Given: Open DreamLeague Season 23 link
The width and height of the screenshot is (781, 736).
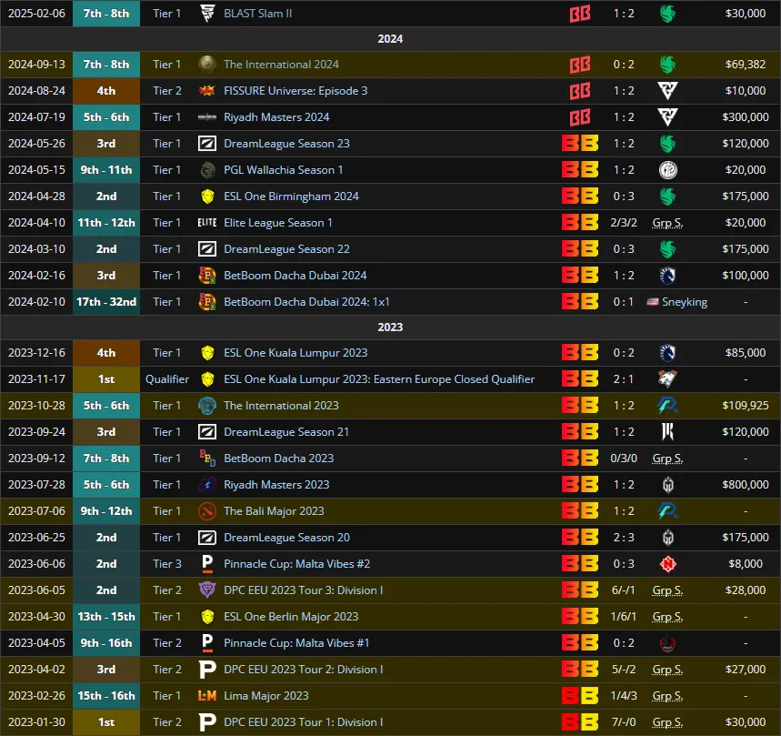Looking at the screenshot, I should click(x=286, y=144).
